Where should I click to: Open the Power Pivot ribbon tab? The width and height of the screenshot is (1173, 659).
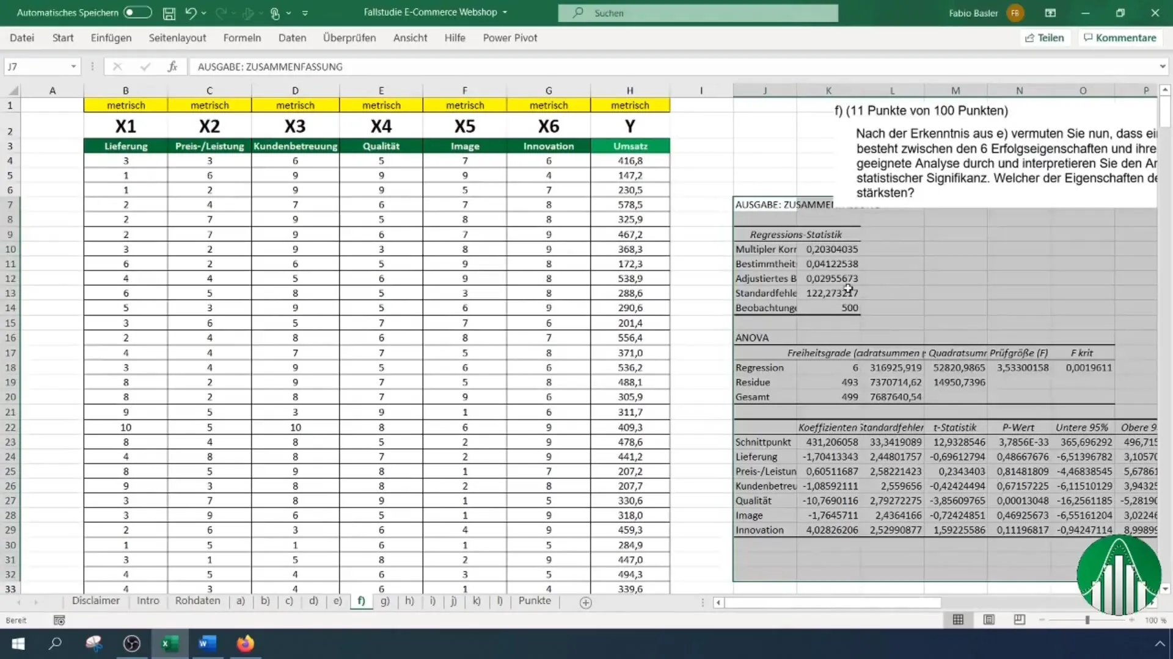pyautogui.click(x=510, y=38)
